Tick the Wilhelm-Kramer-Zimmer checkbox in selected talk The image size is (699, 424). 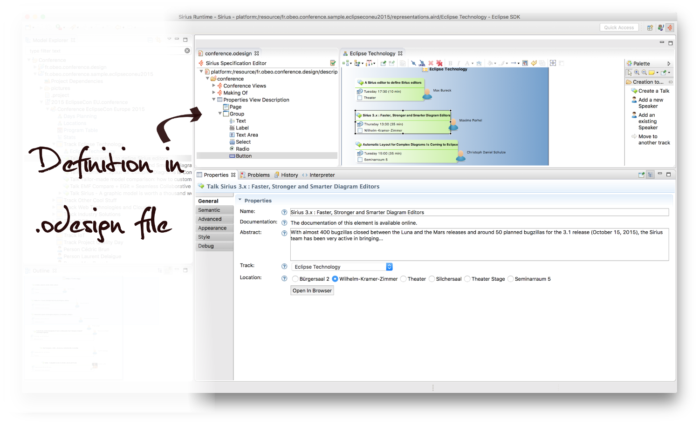[360, 130]
